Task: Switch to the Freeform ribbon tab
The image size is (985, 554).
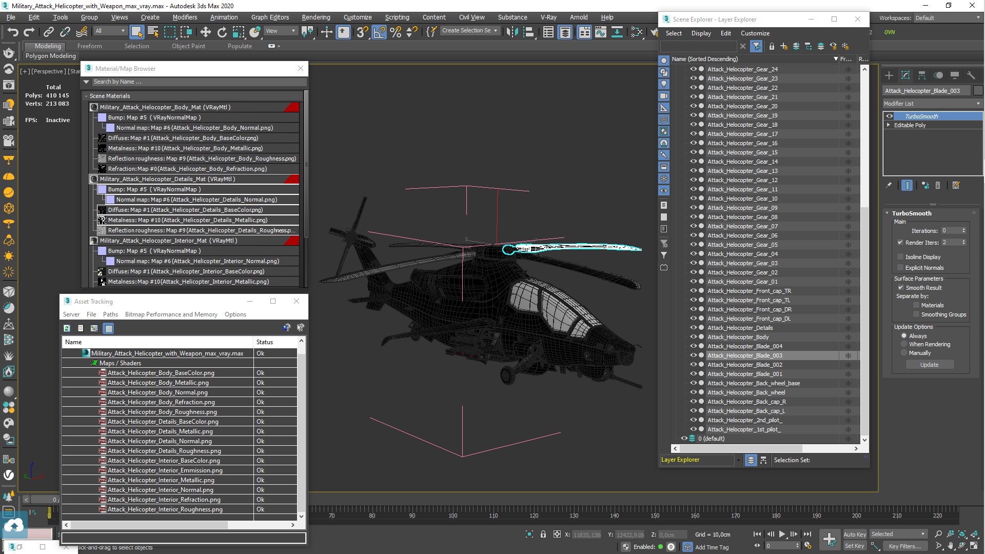Action: point(89,46)
